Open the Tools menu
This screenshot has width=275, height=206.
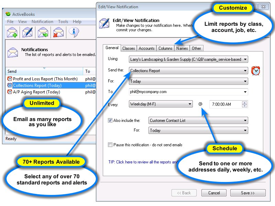[x=63, y=22]
